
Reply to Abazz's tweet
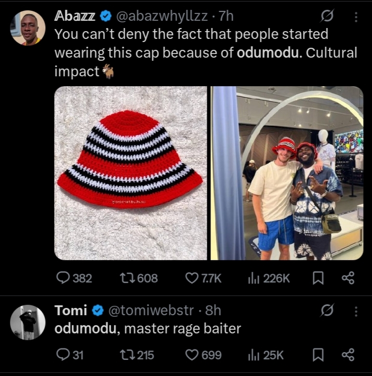tap(63, 278)
